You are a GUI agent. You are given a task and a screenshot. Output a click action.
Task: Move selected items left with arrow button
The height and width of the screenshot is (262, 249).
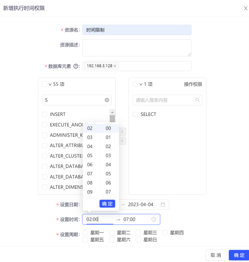tap(123, 141)
